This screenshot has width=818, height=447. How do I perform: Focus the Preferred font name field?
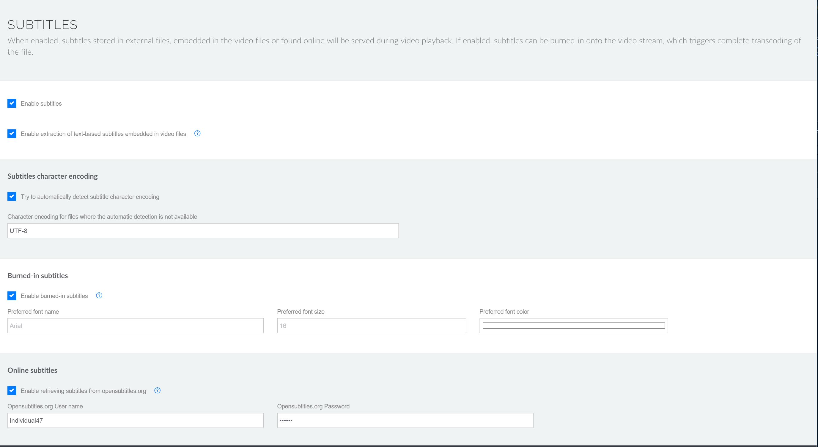135,326
